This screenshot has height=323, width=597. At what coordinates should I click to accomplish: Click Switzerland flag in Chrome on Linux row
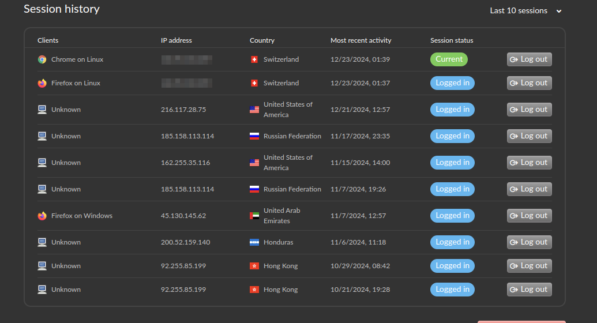tap(254, 59)
